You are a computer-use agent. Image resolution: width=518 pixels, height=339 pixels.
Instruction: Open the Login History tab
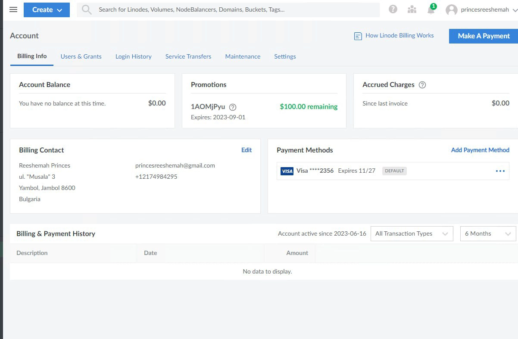[x=133, y=56]
